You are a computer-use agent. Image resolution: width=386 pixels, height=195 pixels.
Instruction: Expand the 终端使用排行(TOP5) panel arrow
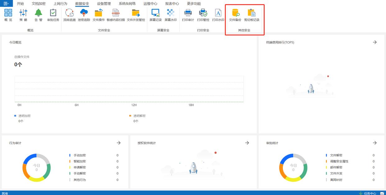coord(375,42)
